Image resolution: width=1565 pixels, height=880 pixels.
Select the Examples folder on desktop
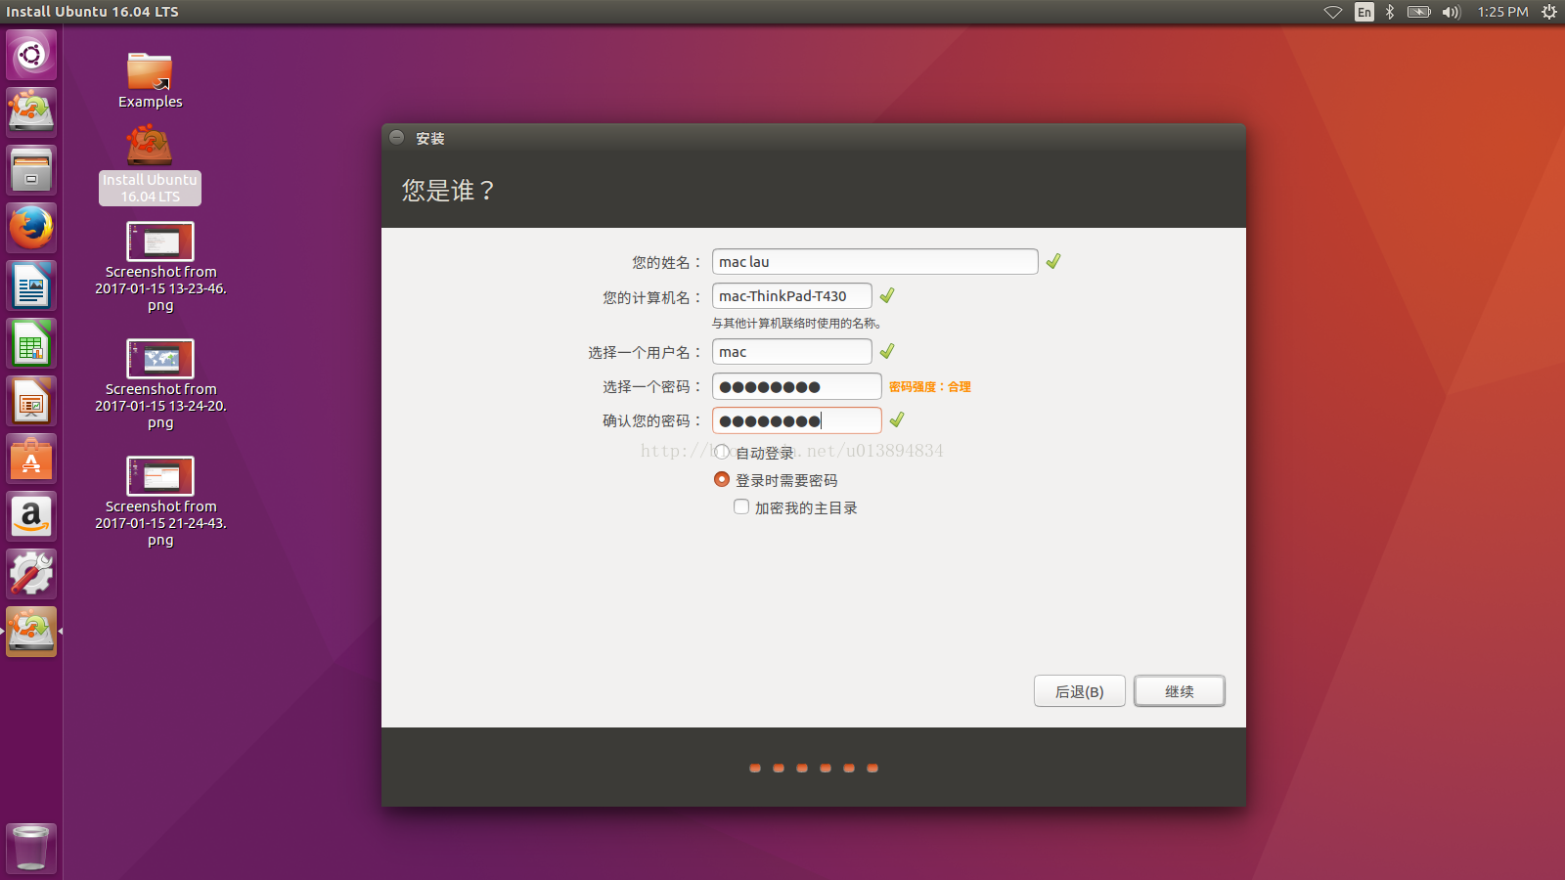(x=150, y=80)
